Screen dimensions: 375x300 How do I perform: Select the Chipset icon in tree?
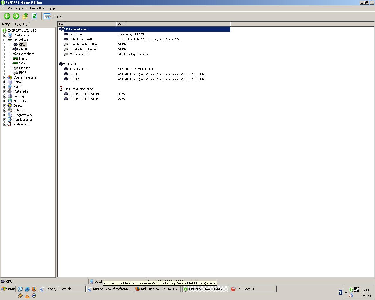[16, 68]
